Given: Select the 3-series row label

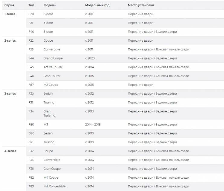Looking at the screenshot, I should 10,94.
